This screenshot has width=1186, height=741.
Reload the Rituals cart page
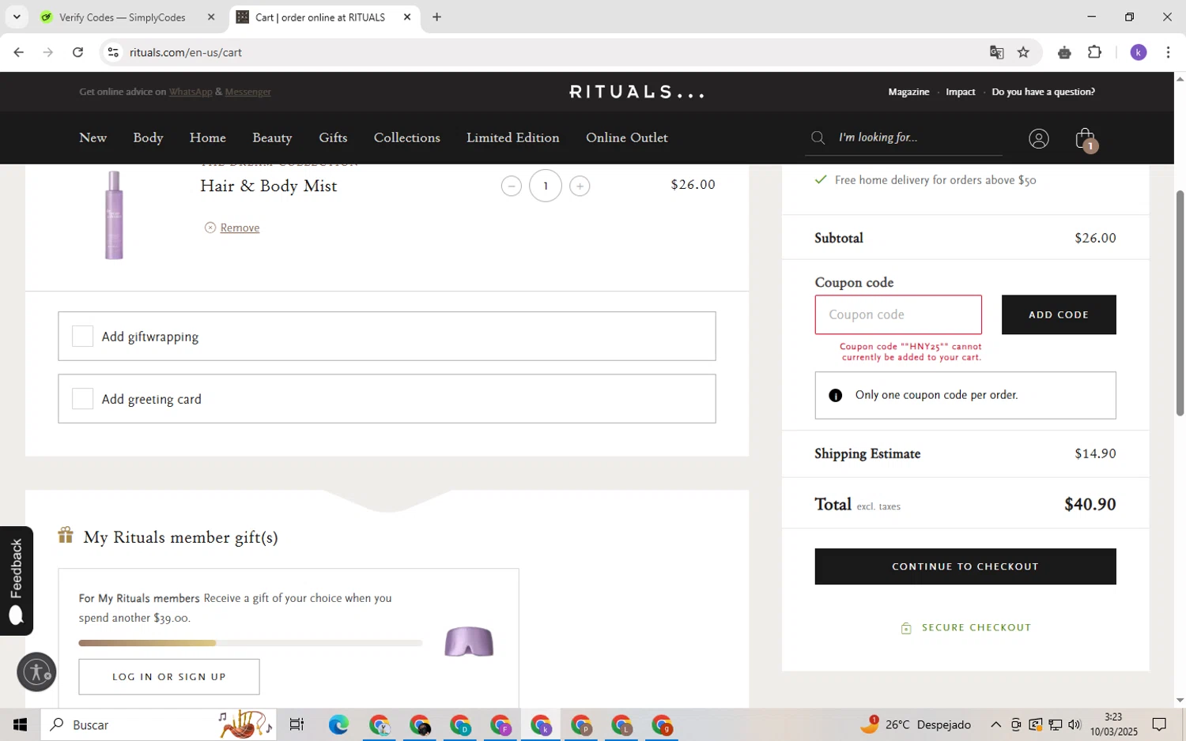[77, 52]
